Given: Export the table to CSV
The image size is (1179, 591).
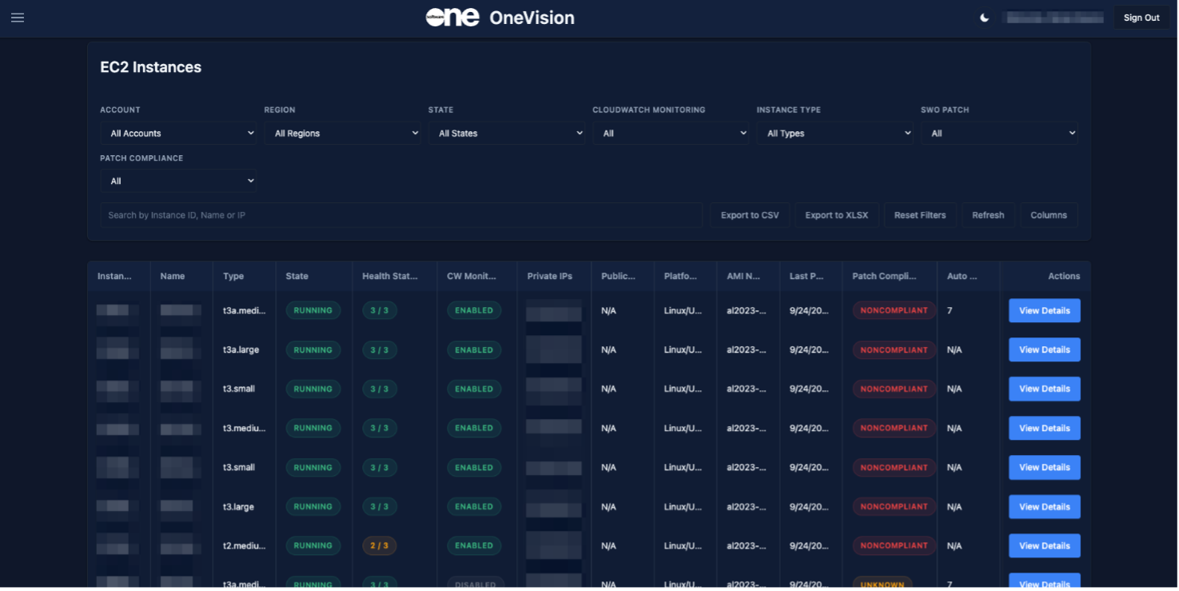Looking at the screenshot, I should pyautogui.click(x=750, y=215).
